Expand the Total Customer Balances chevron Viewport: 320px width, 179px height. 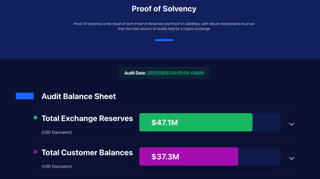click(x=292, y=158)
